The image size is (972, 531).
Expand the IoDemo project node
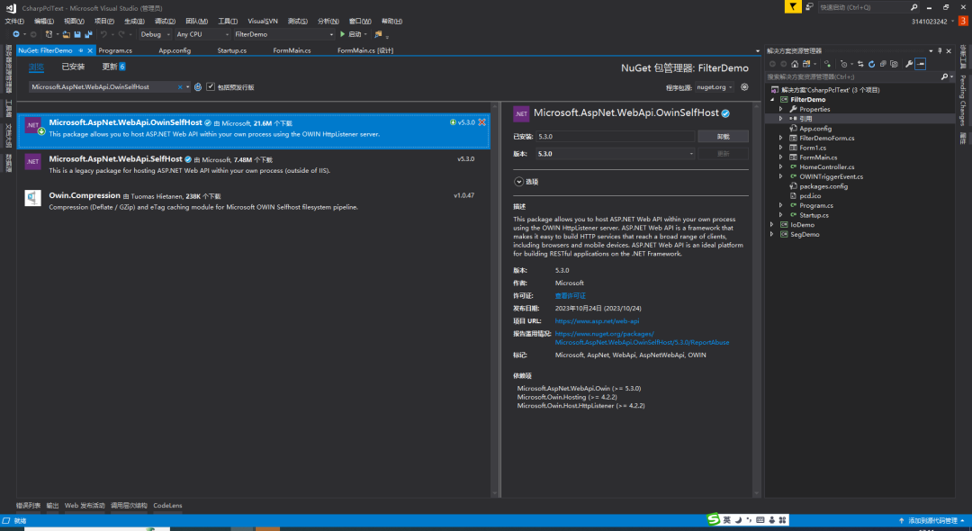pos(771,224)
